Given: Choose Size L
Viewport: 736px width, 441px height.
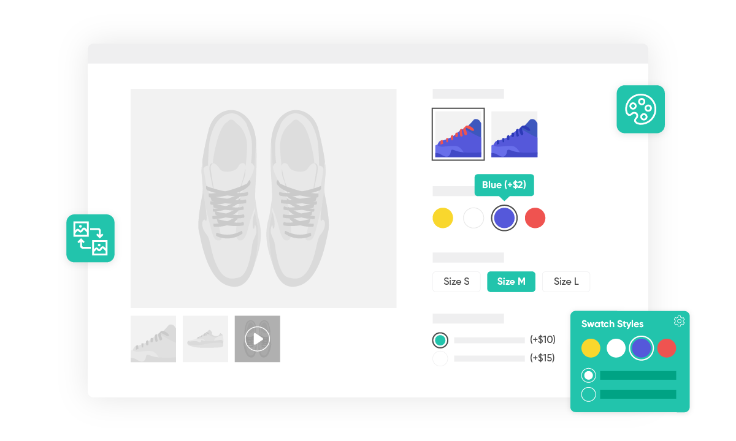Looking at the screenshot, I should click(565, 282).
